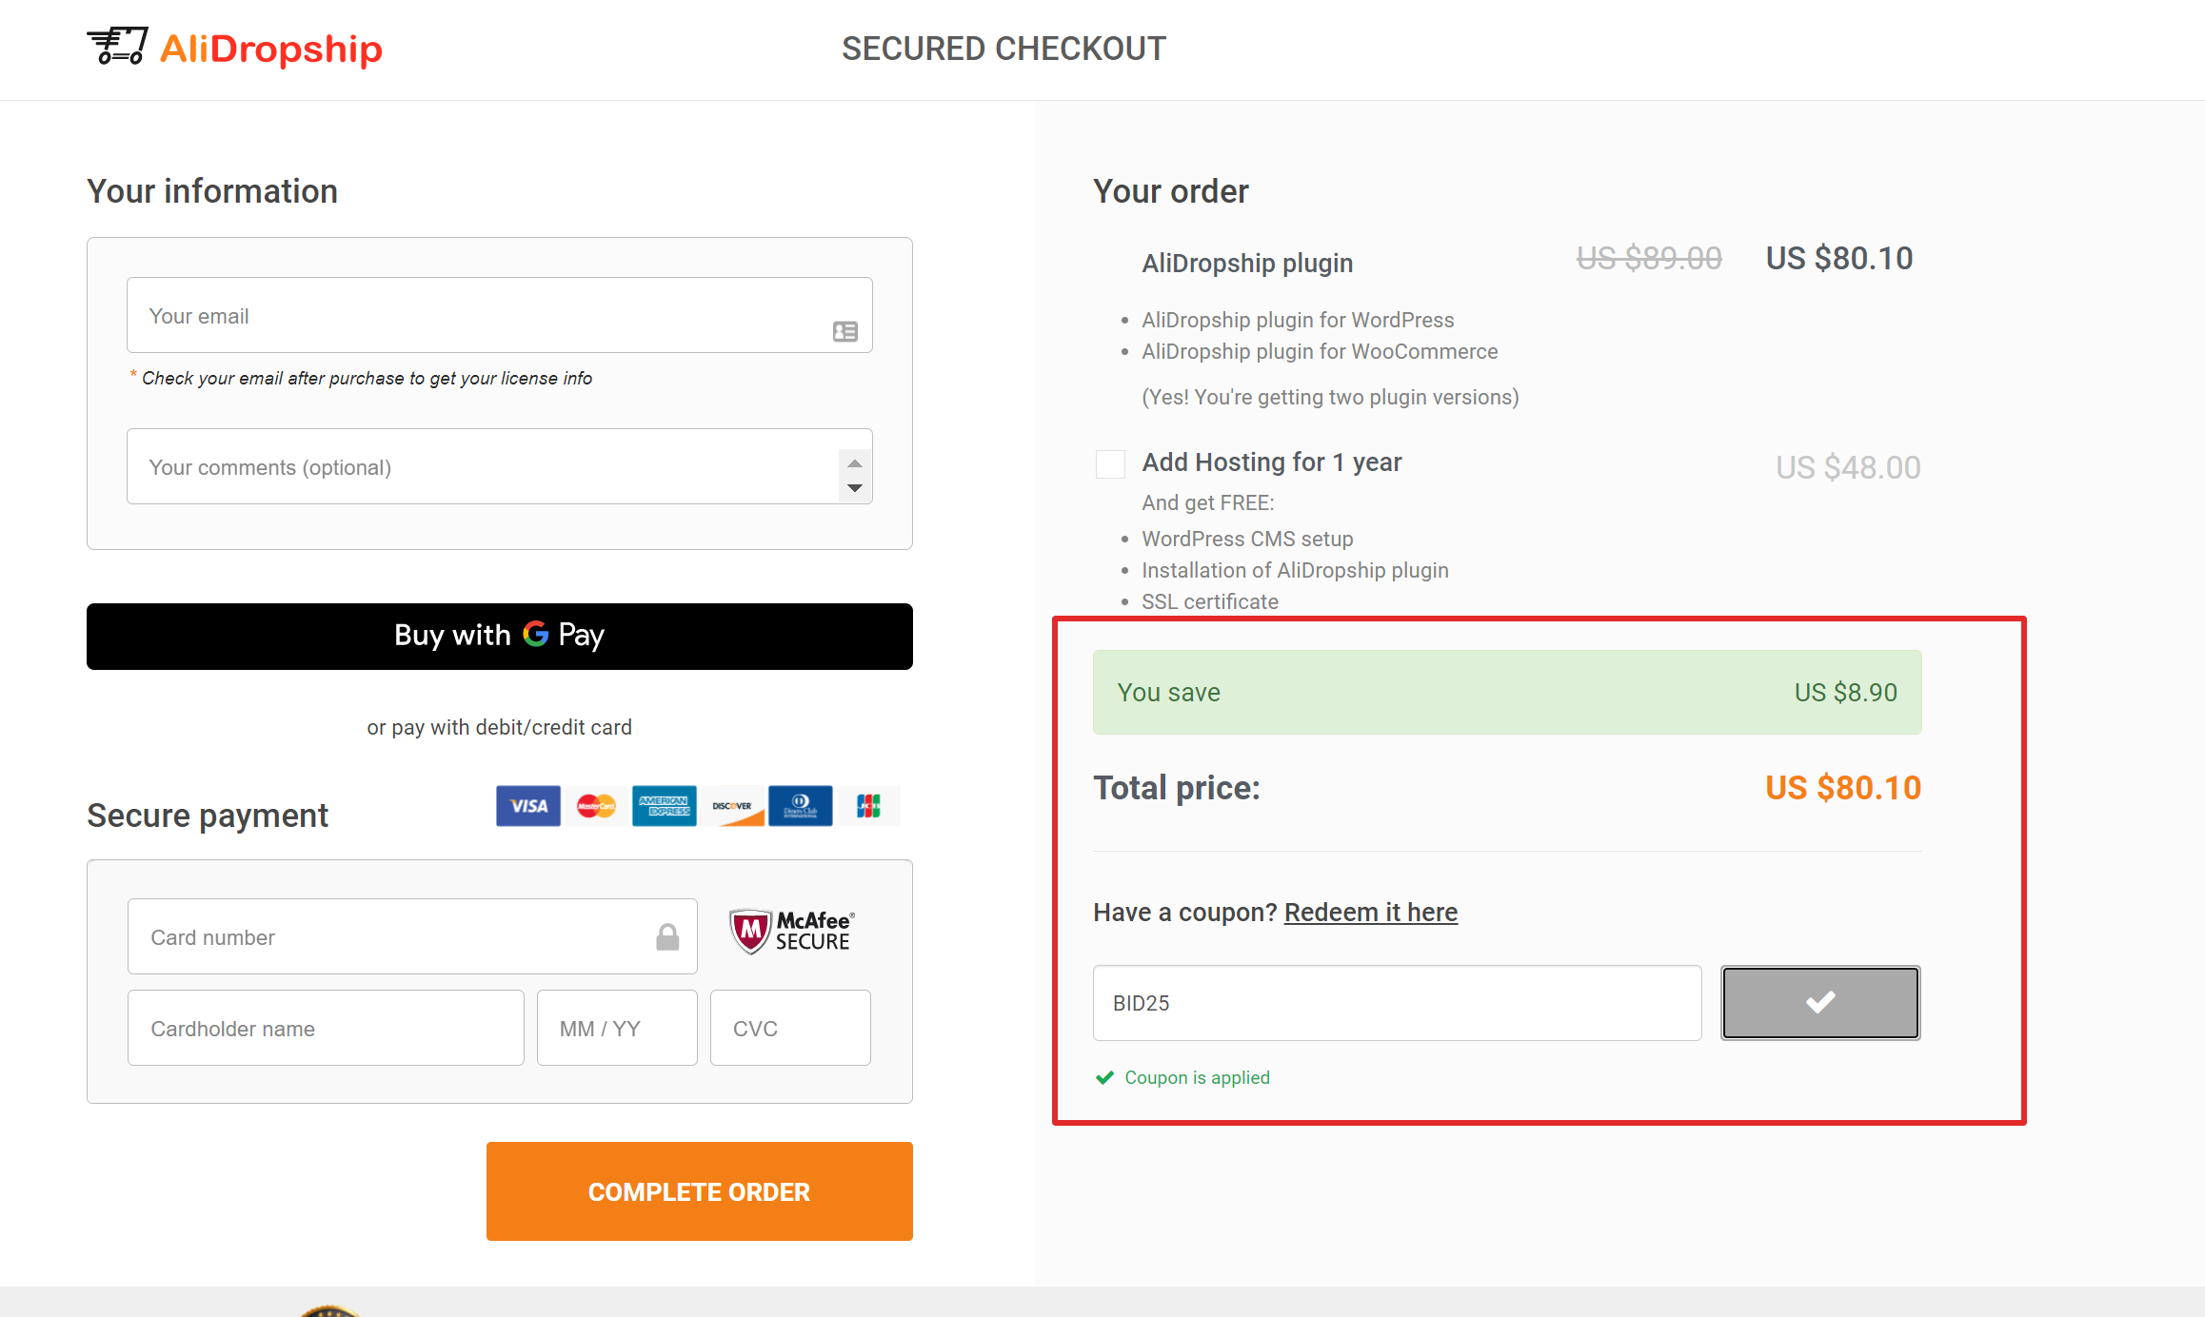Click the Diners Club card icon
Viewport: 2205px width, 1317px height.
[x=800, y=805]
